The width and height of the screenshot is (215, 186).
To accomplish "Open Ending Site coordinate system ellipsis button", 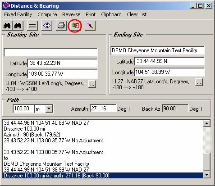I will [199, 82].
